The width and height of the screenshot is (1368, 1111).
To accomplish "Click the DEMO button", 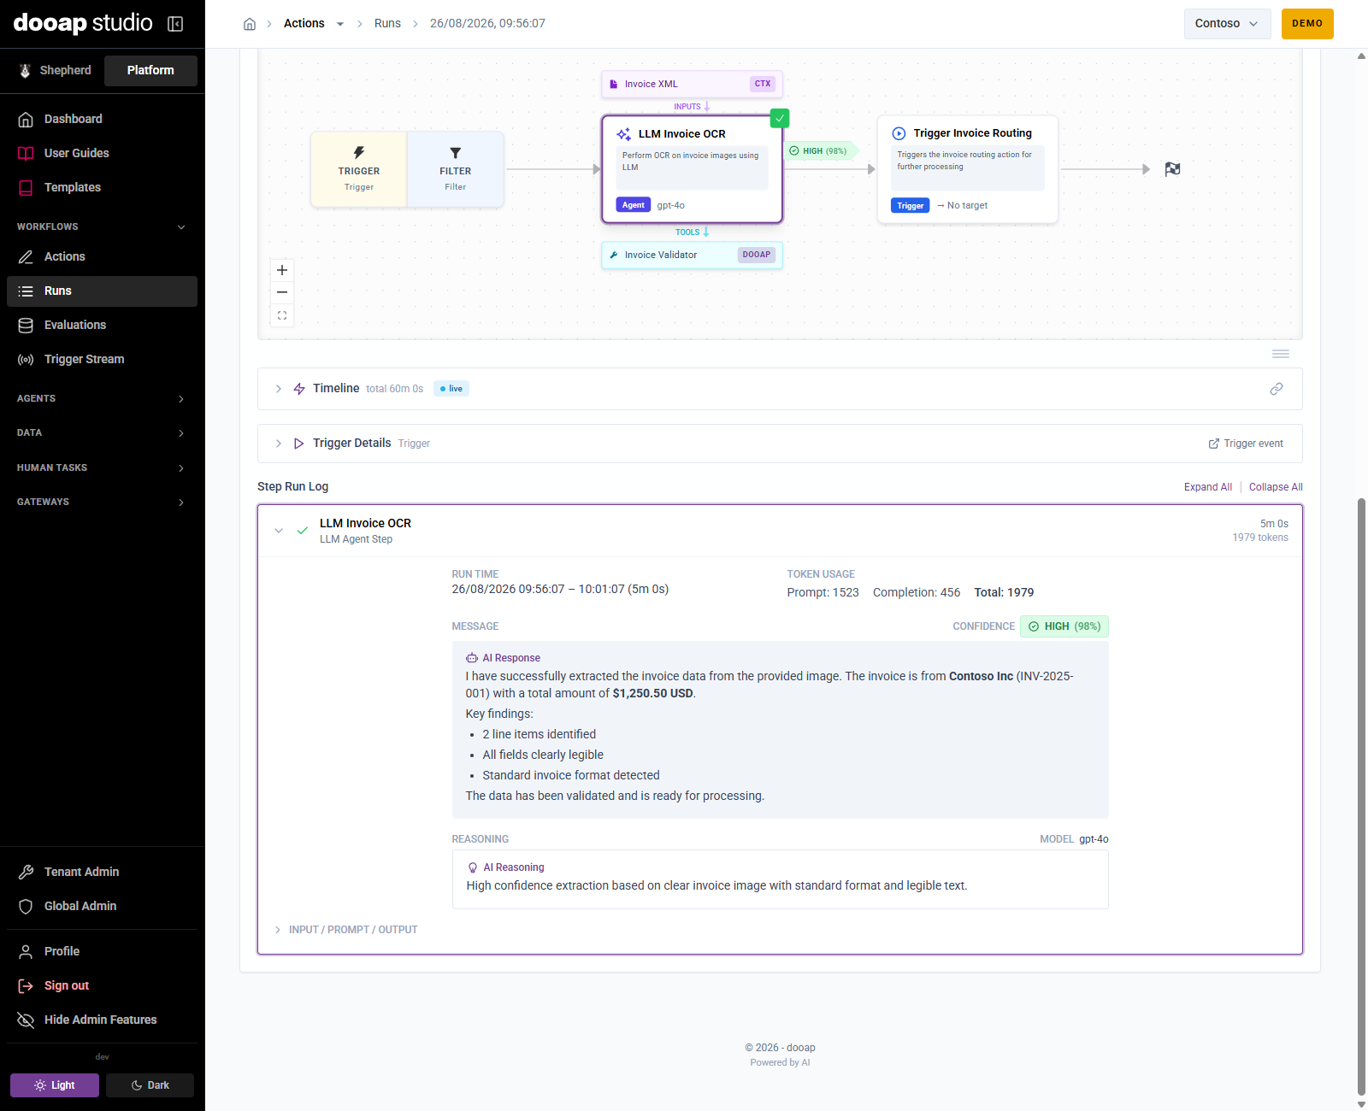I will tap(1307, 24).
